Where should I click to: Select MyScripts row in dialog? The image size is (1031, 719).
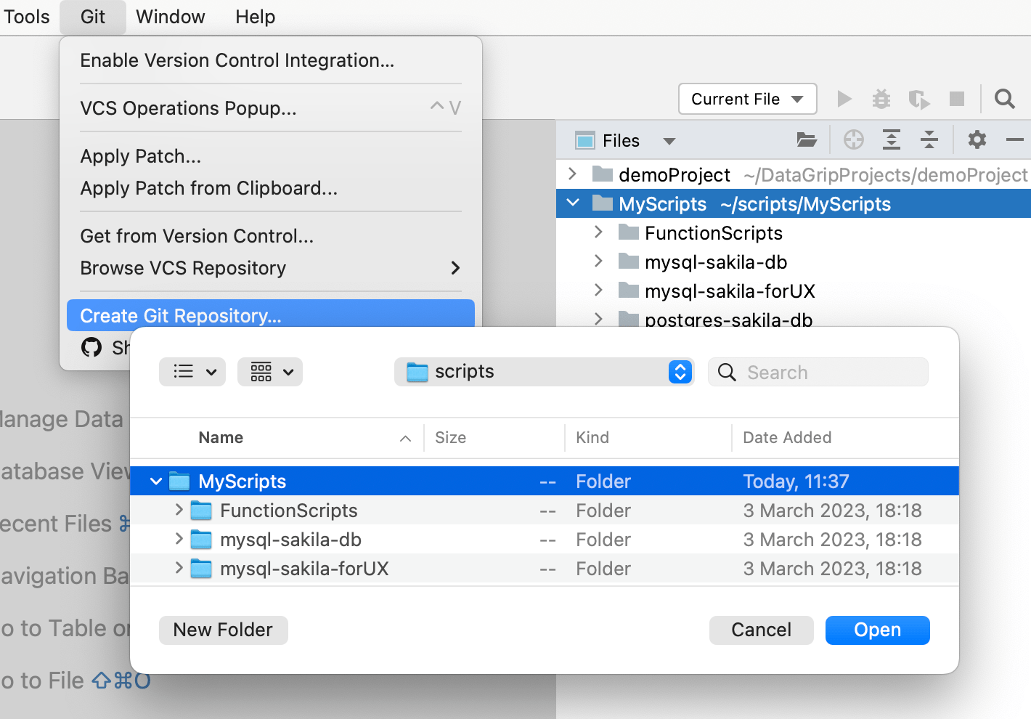pos(545,481)
